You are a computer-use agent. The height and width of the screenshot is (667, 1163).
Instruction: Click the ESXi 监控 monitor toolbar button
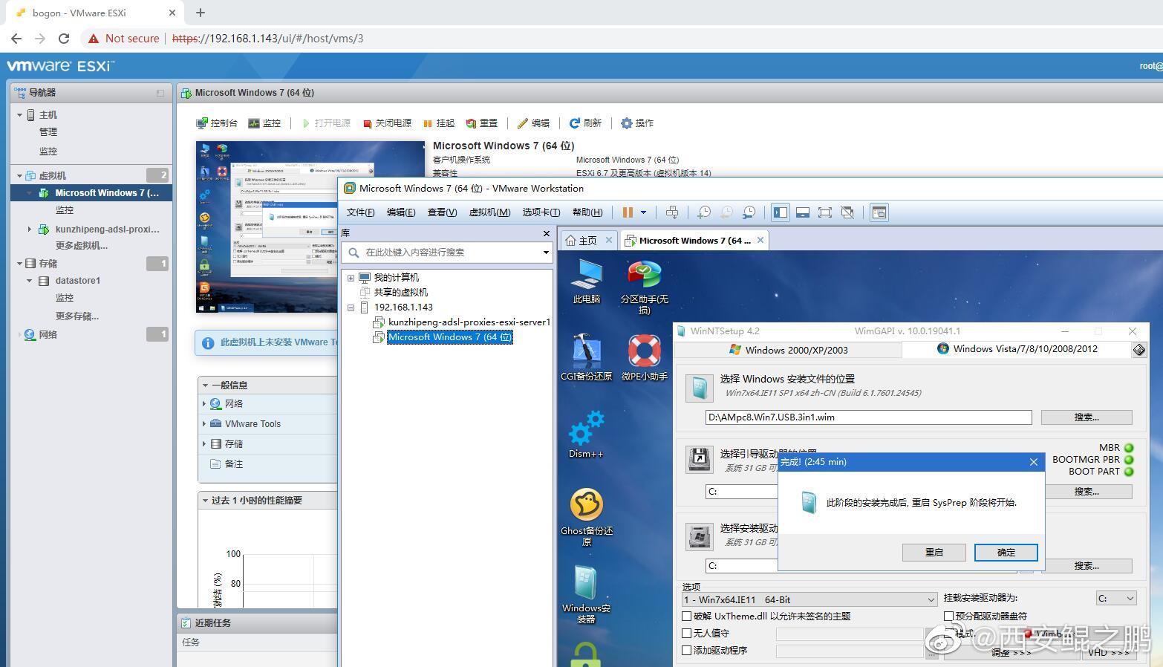click(x=264, y=123)
